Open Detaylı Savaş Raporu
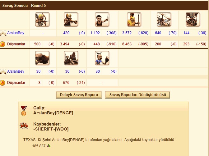Viewport: 209px width, 156px height. pyautogui.click(x=79, y=95)
